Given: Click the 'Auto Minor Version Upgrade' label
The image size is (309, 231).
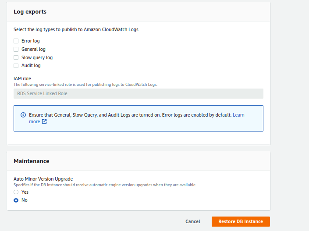Looking at the screenshot, I should (43, 179).
